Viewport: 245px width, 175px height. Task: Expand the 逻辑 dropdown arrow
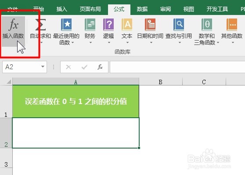tap(109, 42)
